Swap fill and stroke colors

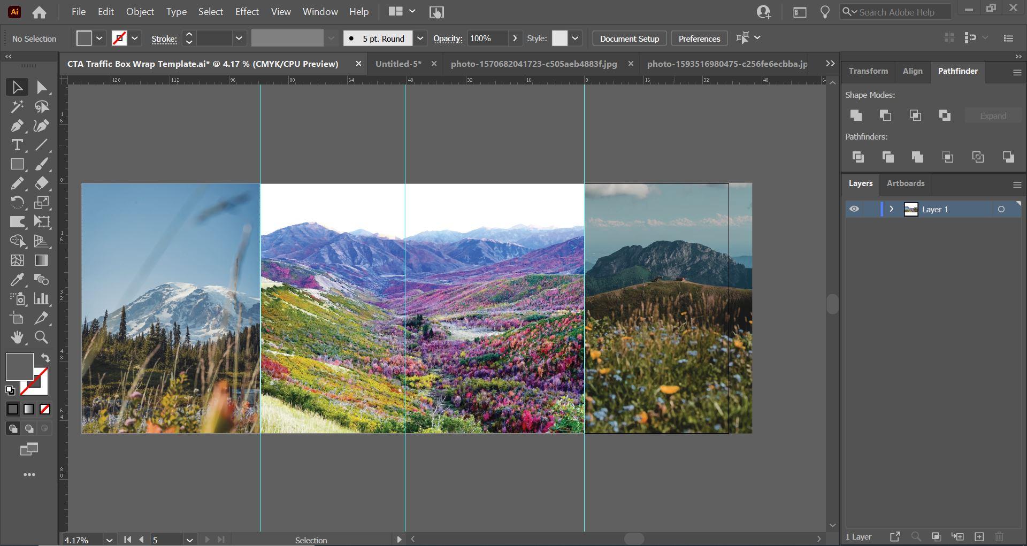(x=45, y=358)
